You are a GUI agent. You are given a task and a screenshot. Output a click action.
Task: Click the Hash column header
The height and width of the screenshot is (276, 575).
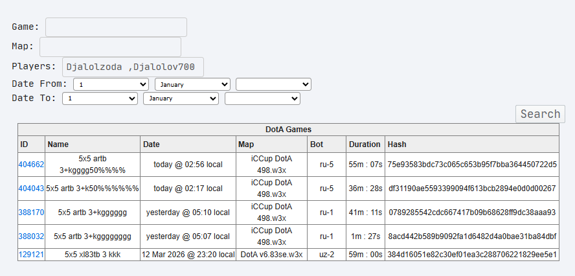point(397,144)
